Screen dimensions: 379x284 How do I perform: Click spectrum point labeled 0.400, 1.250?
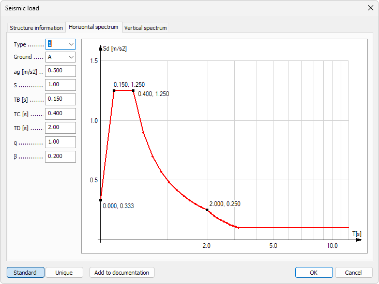(x=133, y=91)
